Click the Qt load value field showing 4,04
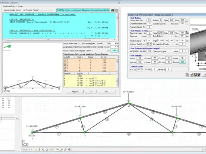This screenshot has height=154, width=206. coord(114,43)
